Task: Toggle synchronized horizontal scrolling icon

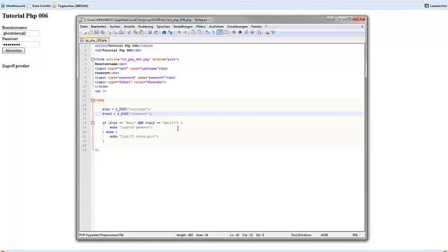Action: click(199, 32)
